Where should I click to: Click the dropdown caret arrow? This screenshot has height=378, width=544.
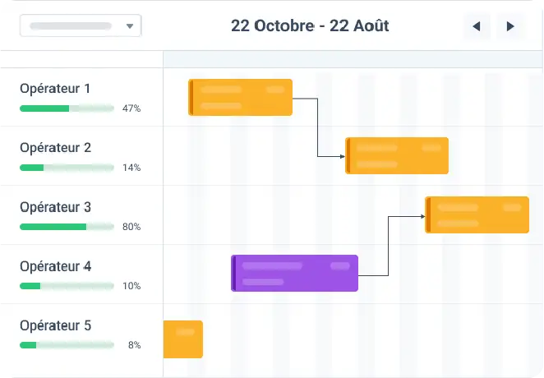(130, 26)
